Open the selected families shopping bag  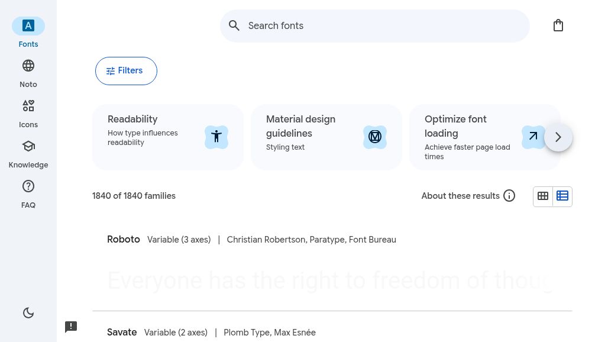(x=558, y=25)
